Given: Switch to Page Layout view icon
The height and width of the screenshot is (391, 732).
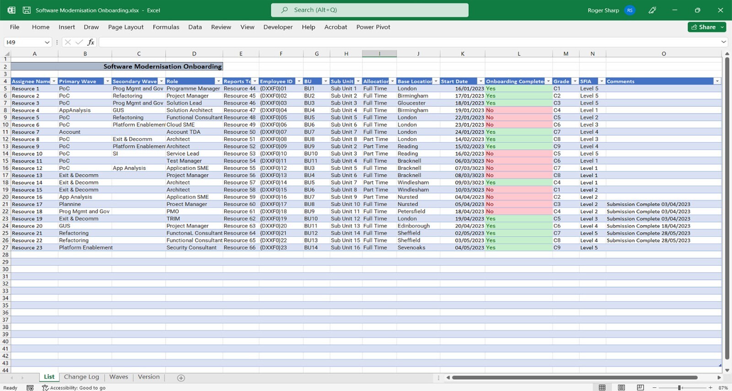Looking at the screenshot, I should (621, 387).
